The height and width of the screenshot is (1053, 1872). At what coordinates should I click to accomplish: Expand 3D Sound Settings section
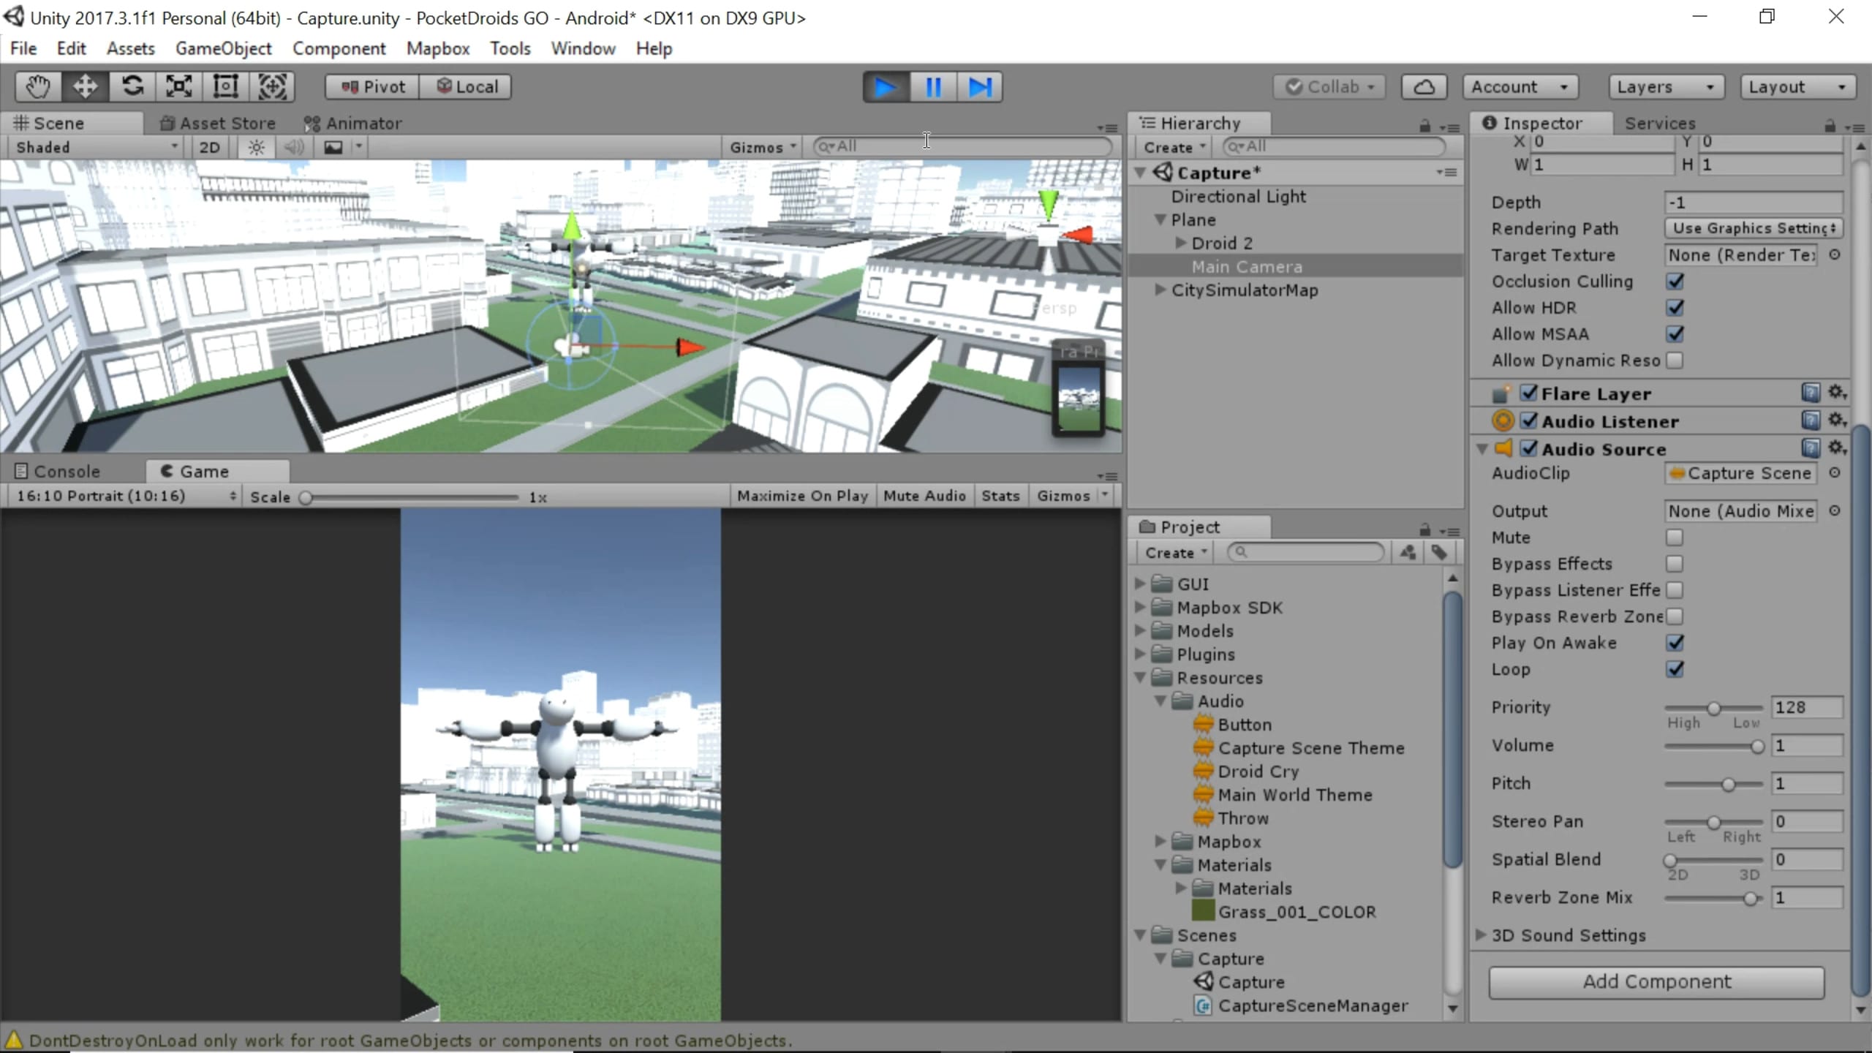coord(1481,935)
